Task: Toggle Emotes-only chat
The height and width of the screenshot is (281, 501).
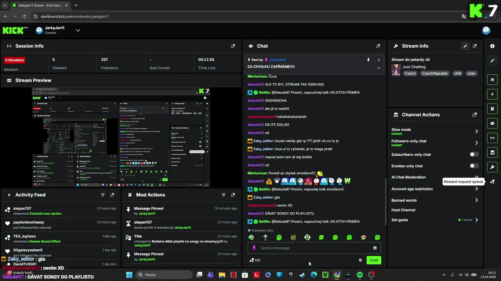Action: pos(474,166)
